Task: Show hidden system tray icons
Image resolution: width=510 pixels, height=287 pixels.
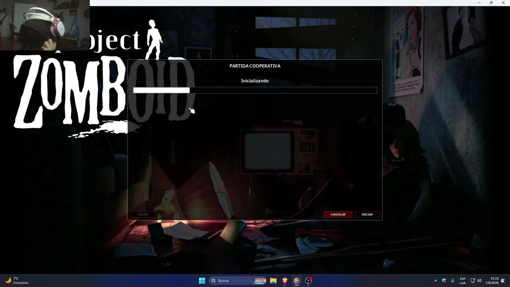Action: (435, 281)
